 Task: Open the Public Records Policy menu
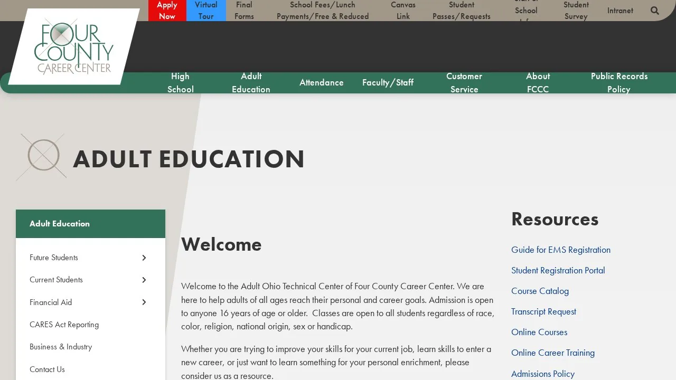click(619, 83)
